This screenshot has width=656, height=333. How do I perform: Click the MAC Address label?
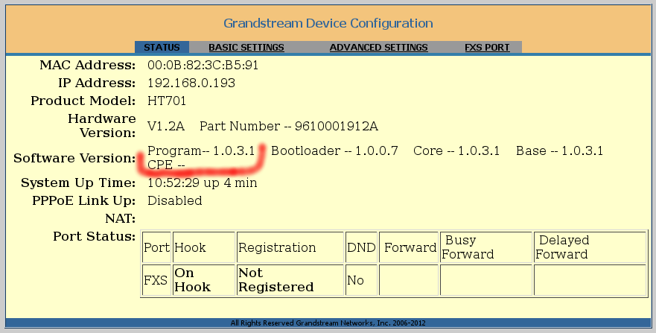(87, 66)
